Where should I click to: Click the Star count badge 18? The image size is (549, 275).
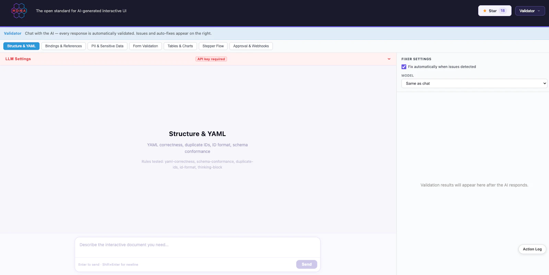503,11
